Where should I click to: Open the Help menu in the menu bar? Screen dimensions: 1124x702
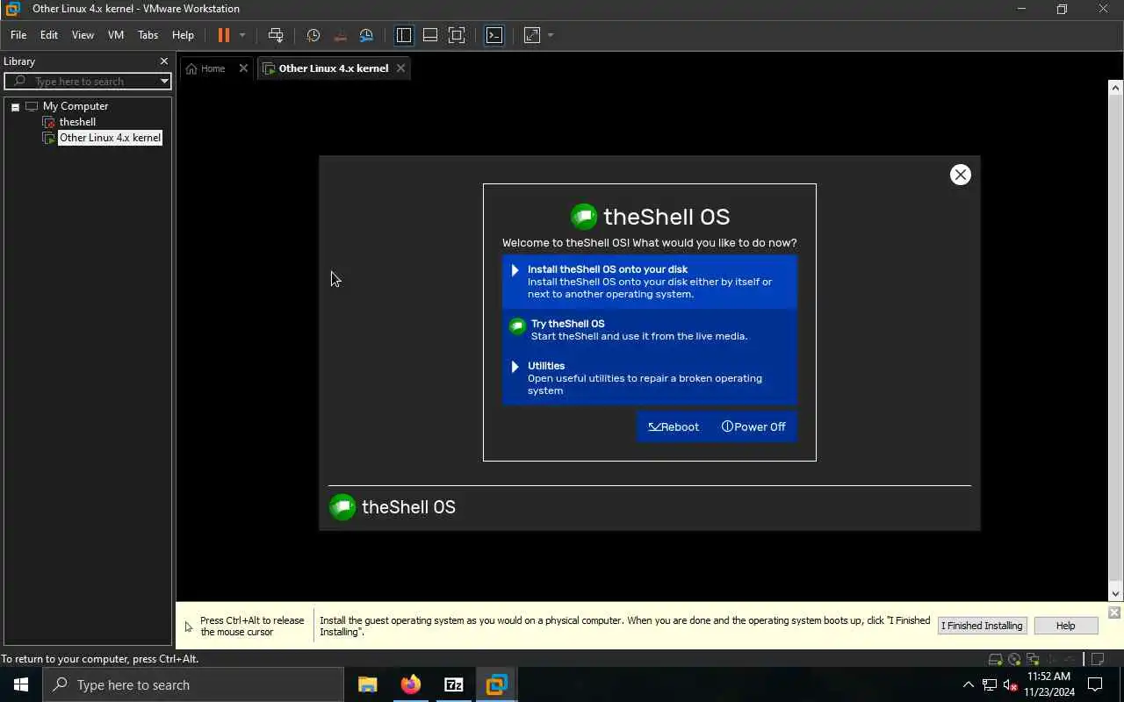(x=183, y=35)
